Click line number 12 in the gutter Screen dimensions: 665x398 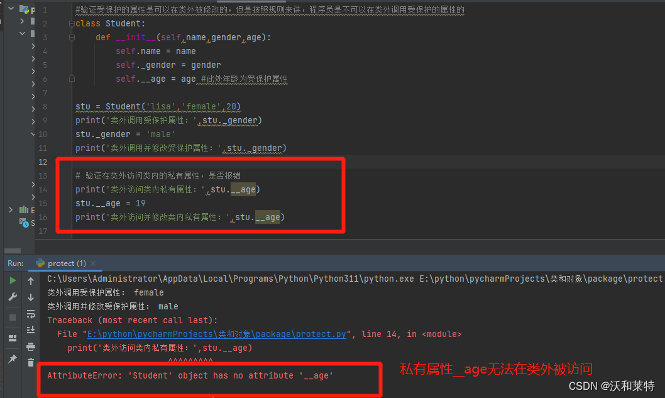[43, 162]
